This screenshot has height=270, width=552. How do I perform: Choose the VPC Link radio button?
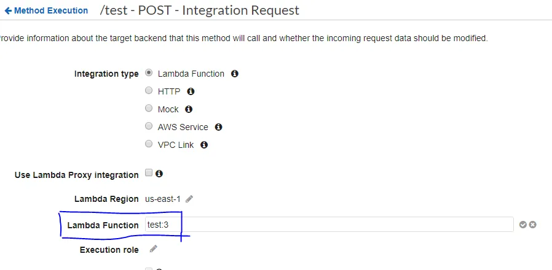coord(149,144)
